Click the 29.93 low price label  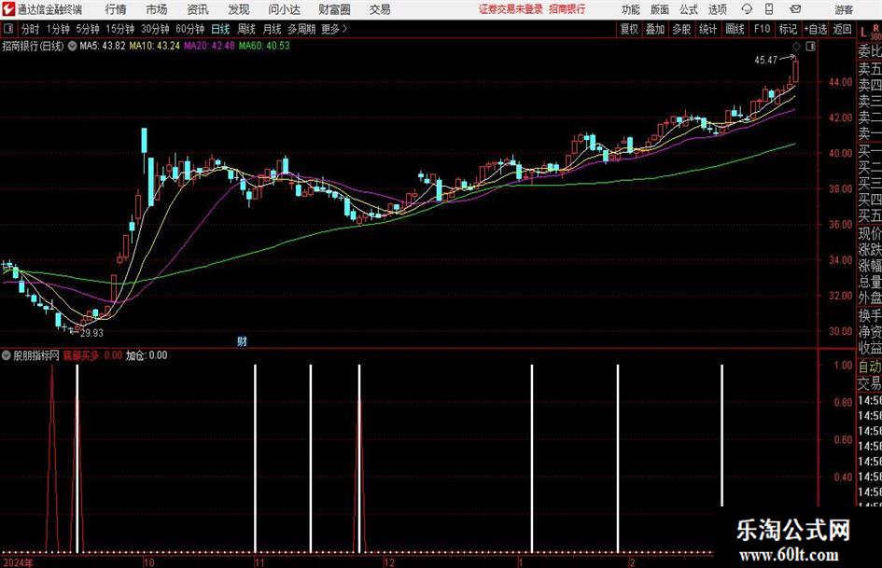pos(91,333)
